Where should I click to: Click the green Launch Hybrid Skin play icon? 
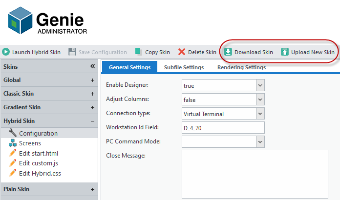(6, 52)
